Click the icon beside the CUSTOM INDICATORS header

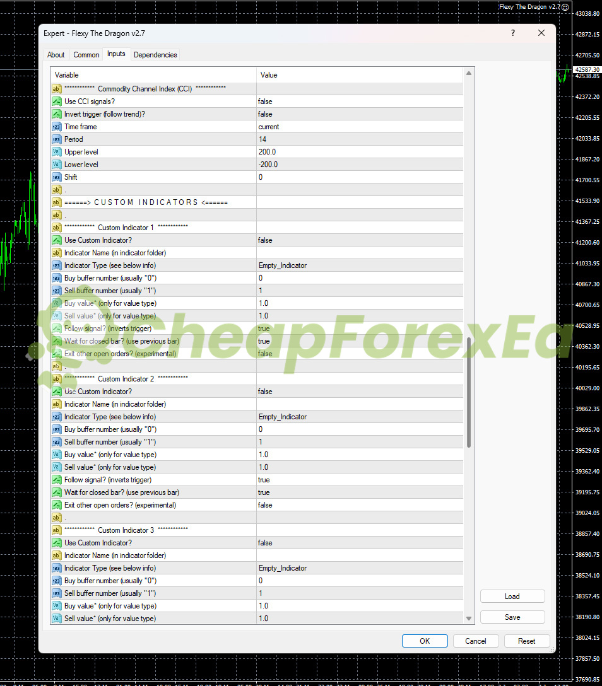pyautogui.click(x=57, y=202)
